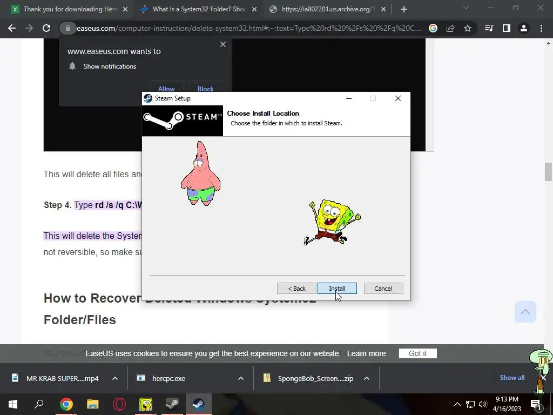Screen dimensions: 553x415
Task: Show hidden system tray icons
Action: pos(457,404)
